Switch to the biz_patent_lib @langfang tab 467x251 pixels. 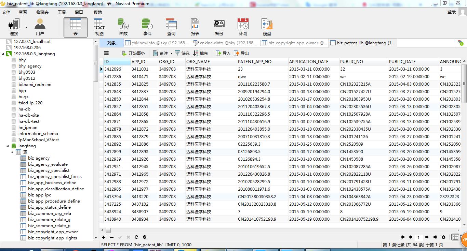(x=363, y=43)
